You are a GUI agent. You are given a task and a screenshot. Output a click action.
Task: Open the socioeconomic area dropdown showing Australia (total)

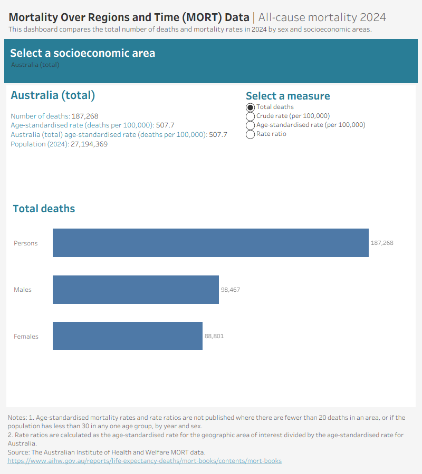coord(35,65)
